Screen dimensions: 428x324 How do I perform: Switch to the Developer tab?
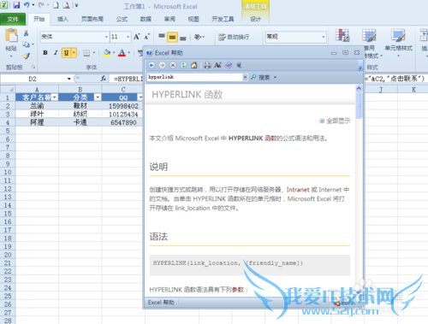tap(223, 19)
